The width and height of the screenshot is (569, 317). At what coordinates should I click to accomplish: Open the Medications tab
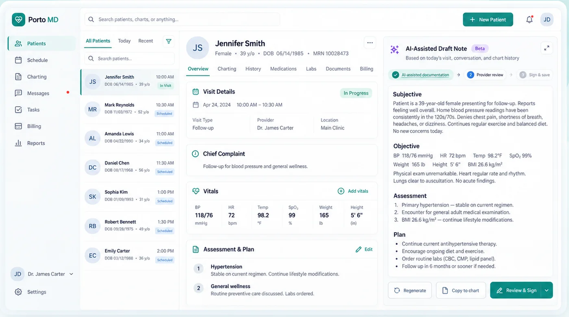283,69
